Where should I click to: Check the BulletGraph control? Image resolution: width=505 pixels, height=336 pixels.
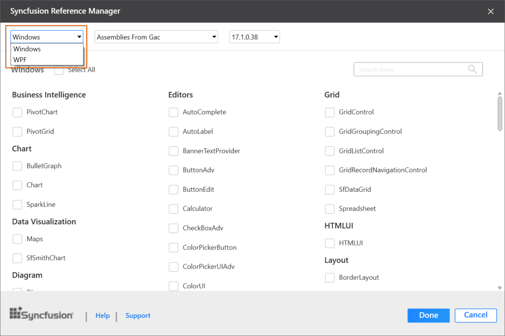pyautogui.click(x=17, y=166)
